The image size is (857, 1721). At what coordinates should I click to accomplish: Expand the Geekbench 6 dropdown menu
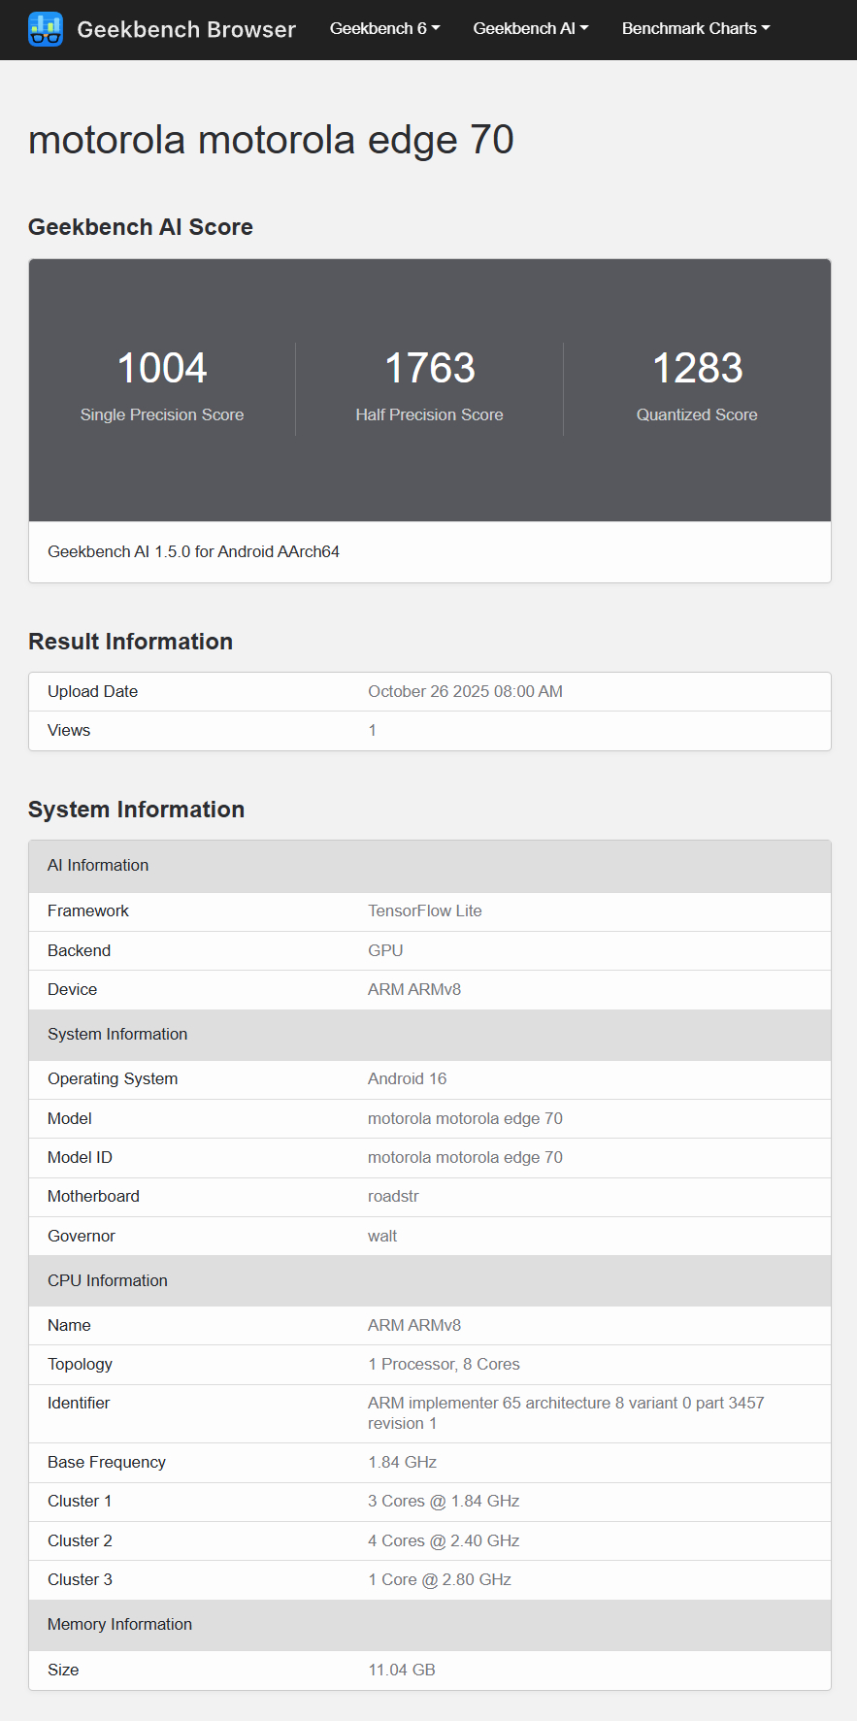click(x=384, y=29)
